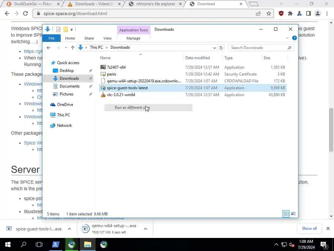Click the share page icon in address bar
This screenshot has width=334, height=251.
tap(258, 13)
